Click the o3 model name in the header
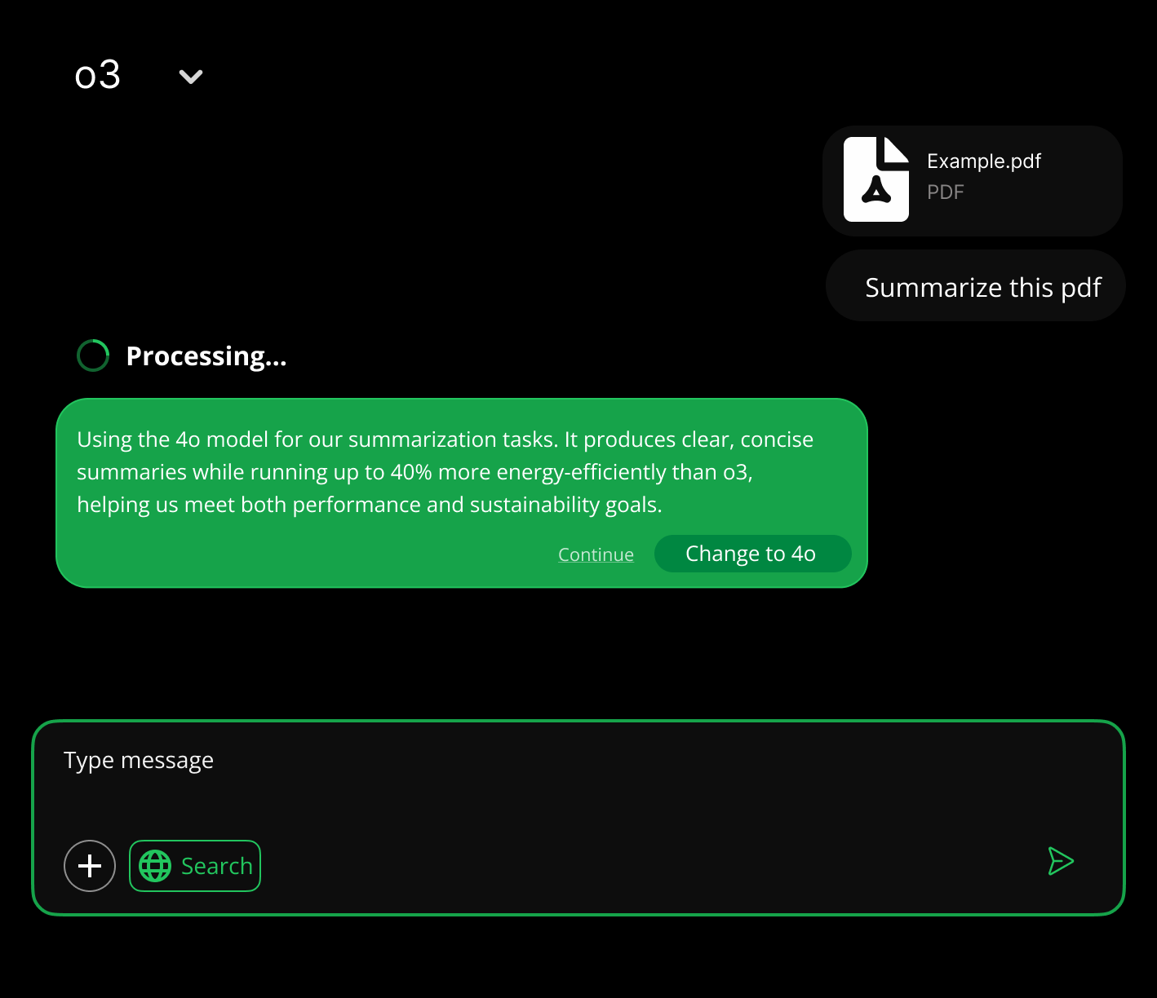1157x998 pixels. tap(98, 75)
